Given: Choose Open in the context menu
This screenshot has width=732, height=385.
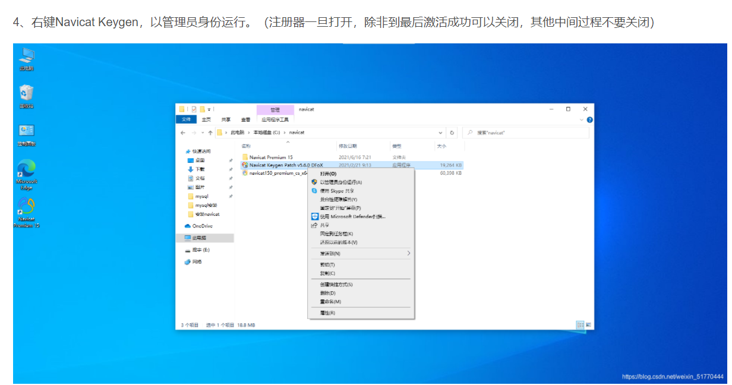Looking at the screenshot, I should pyautogui.click(x=328, y=173).
